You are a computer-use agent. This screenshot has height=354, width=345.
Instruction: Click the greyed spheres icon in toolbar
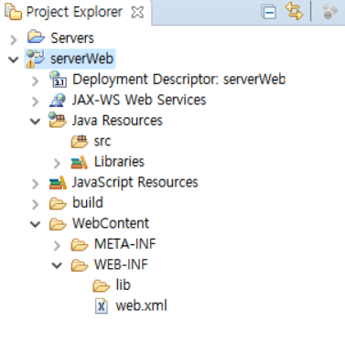(329, 12)
